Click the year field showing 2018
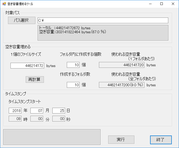Image resolution: width=179 pixels, height=148 pixels. (15, 110)
